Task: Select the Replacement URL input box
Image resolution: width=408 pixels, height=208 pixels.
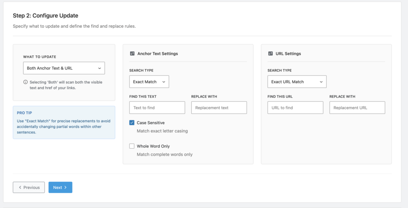Action: coord(357,108)
